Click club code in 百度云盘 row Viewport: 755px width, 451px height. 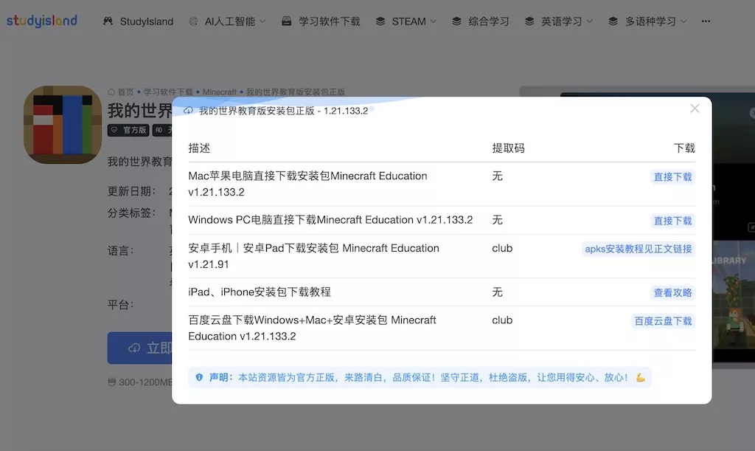[501, 320]
